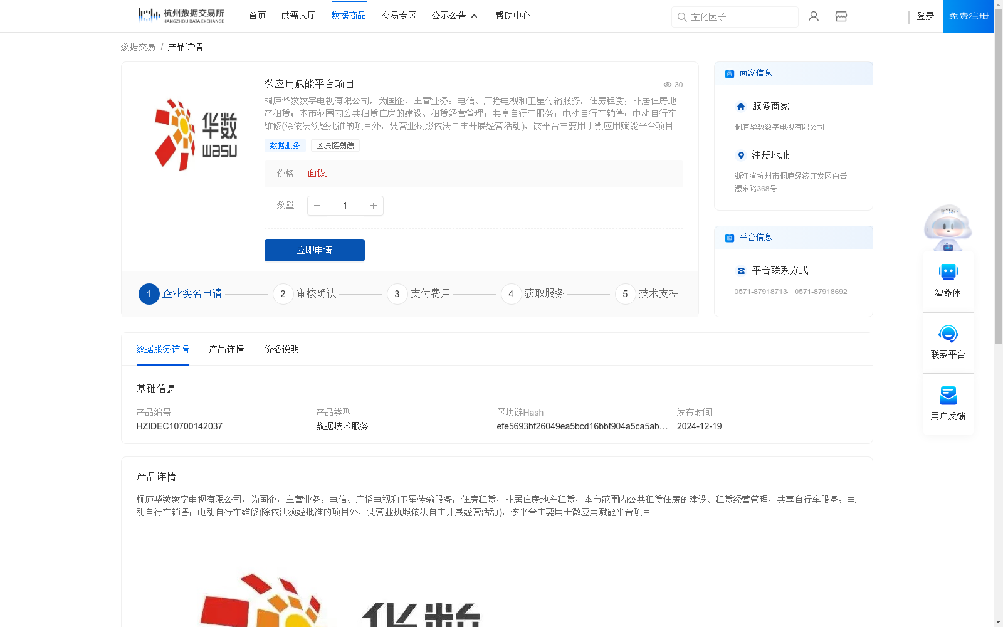
Task: Click scrollbar down arrow
Action: coord(998,622)
